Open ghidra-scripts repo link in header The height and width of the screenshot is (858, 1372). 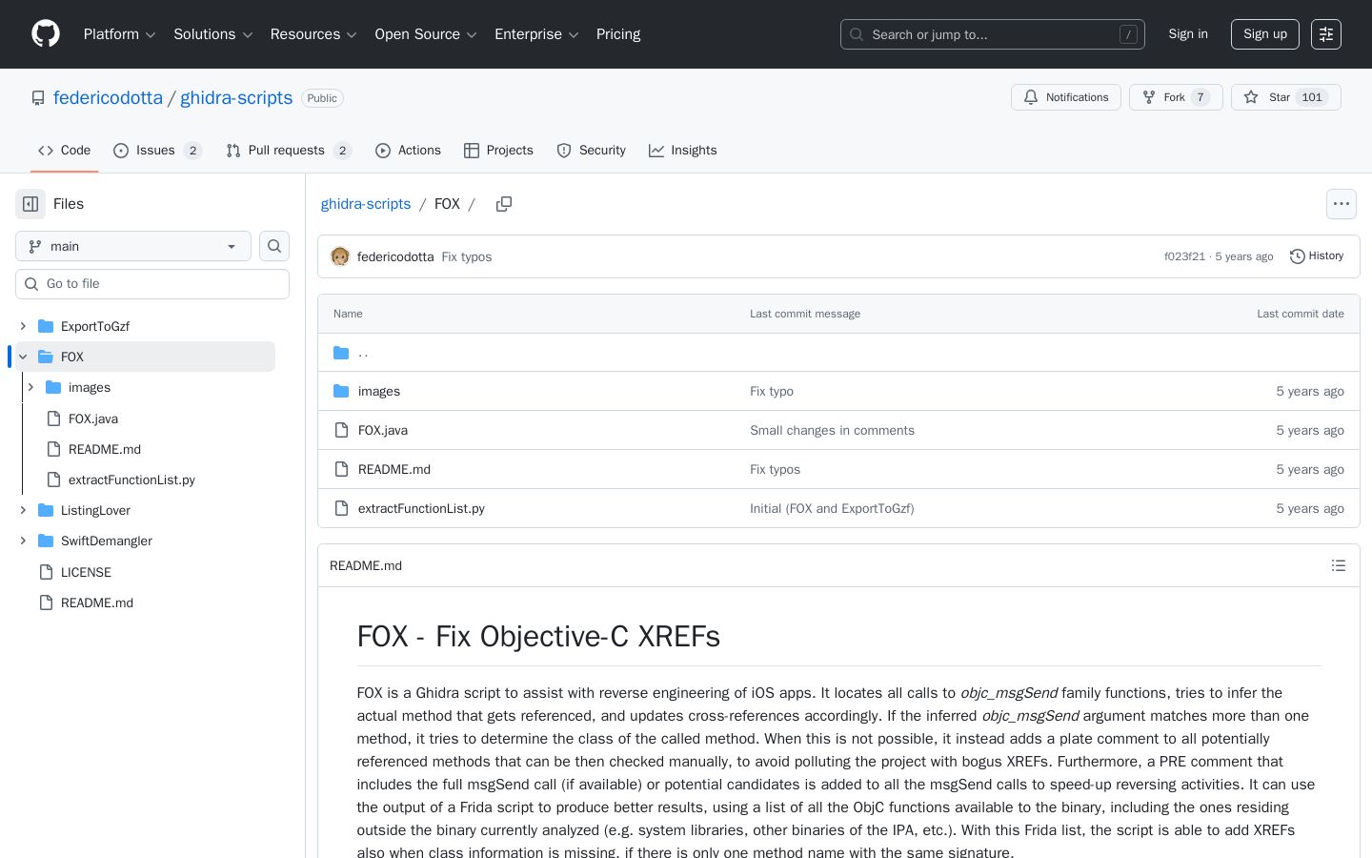click(236, 98)
